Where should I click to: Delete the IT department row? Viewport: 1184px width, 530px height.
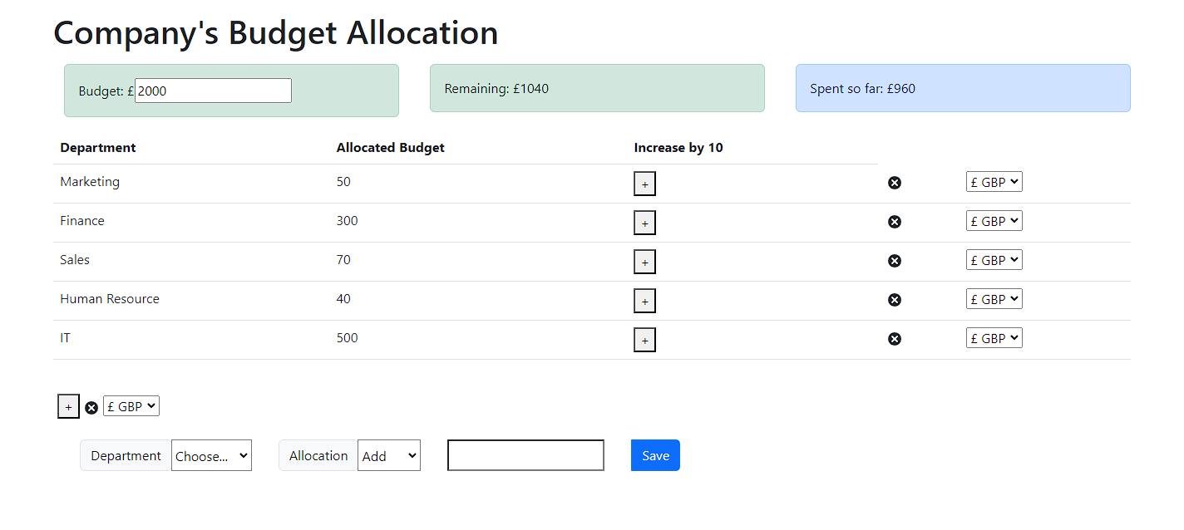pos(895,338)
